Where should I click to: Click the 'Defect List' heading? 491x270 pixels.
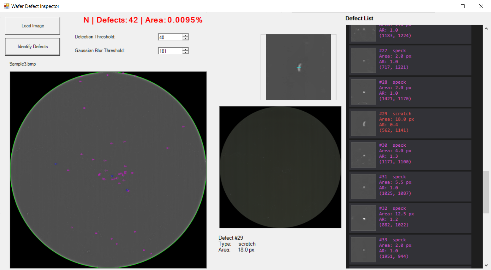point(359,18)
